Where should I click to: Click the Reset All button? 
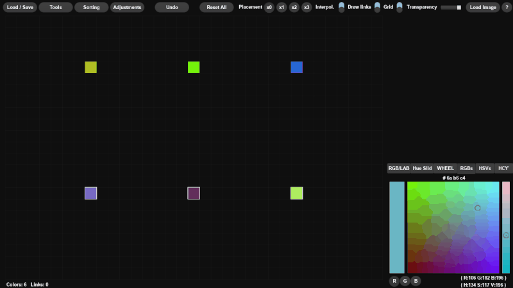[x=216, y=7]
